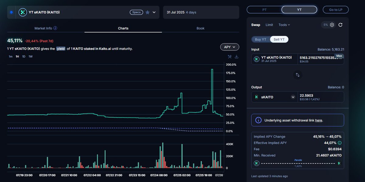Go to LP page
The width and height of the screenshot is (365, 182).
point(335,10)
